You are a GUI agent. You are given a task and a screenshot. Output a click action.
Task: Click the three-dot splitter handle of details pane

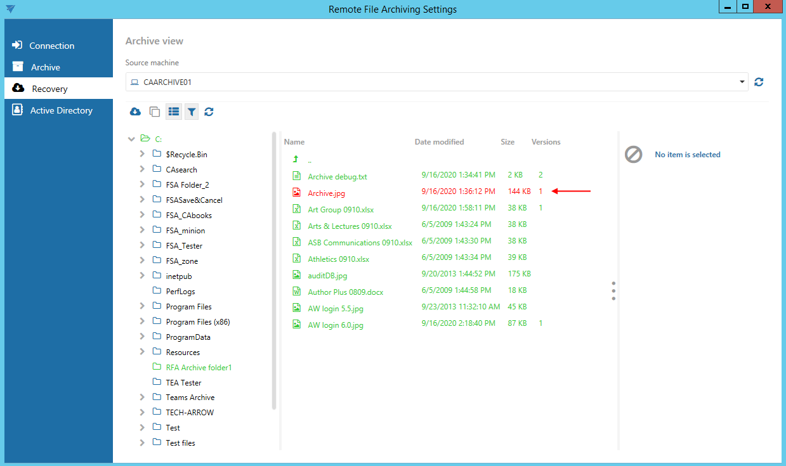pyautogui.click(x=613, y=291)
